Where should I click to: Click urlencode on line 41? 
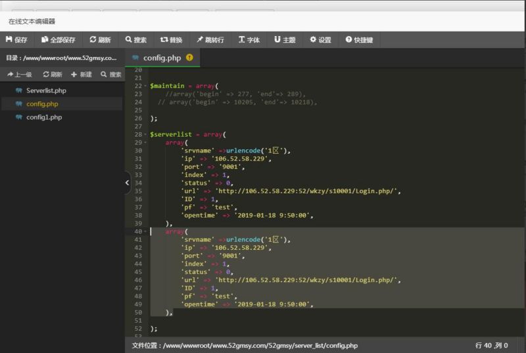243,240
